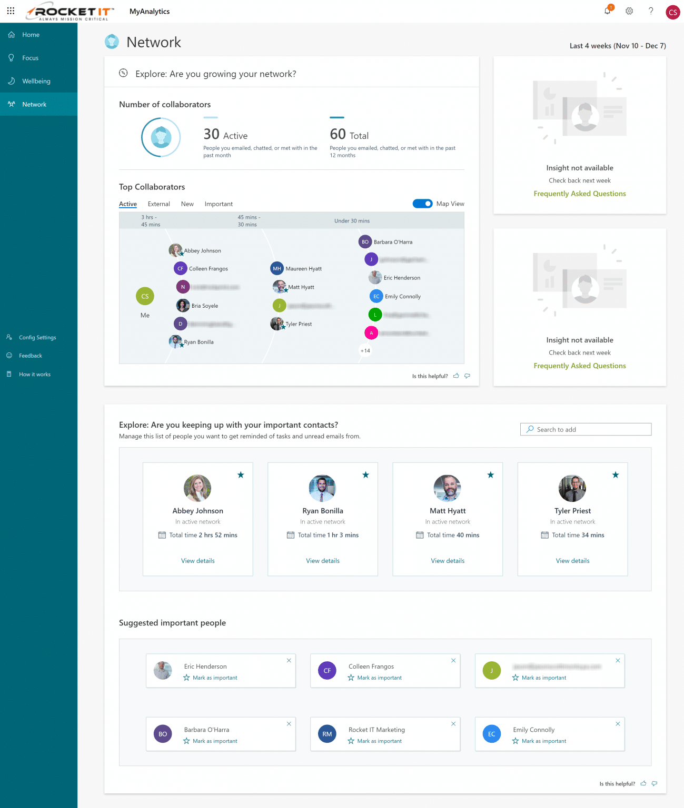Expand the +14 hidden collaborators bubble
Viewport: 684px width, 808px height.
[x=365, y=350]
